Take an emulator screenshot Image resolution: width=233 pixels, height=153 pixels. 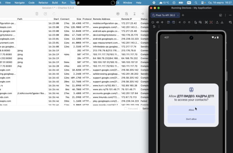pos(206,22)
